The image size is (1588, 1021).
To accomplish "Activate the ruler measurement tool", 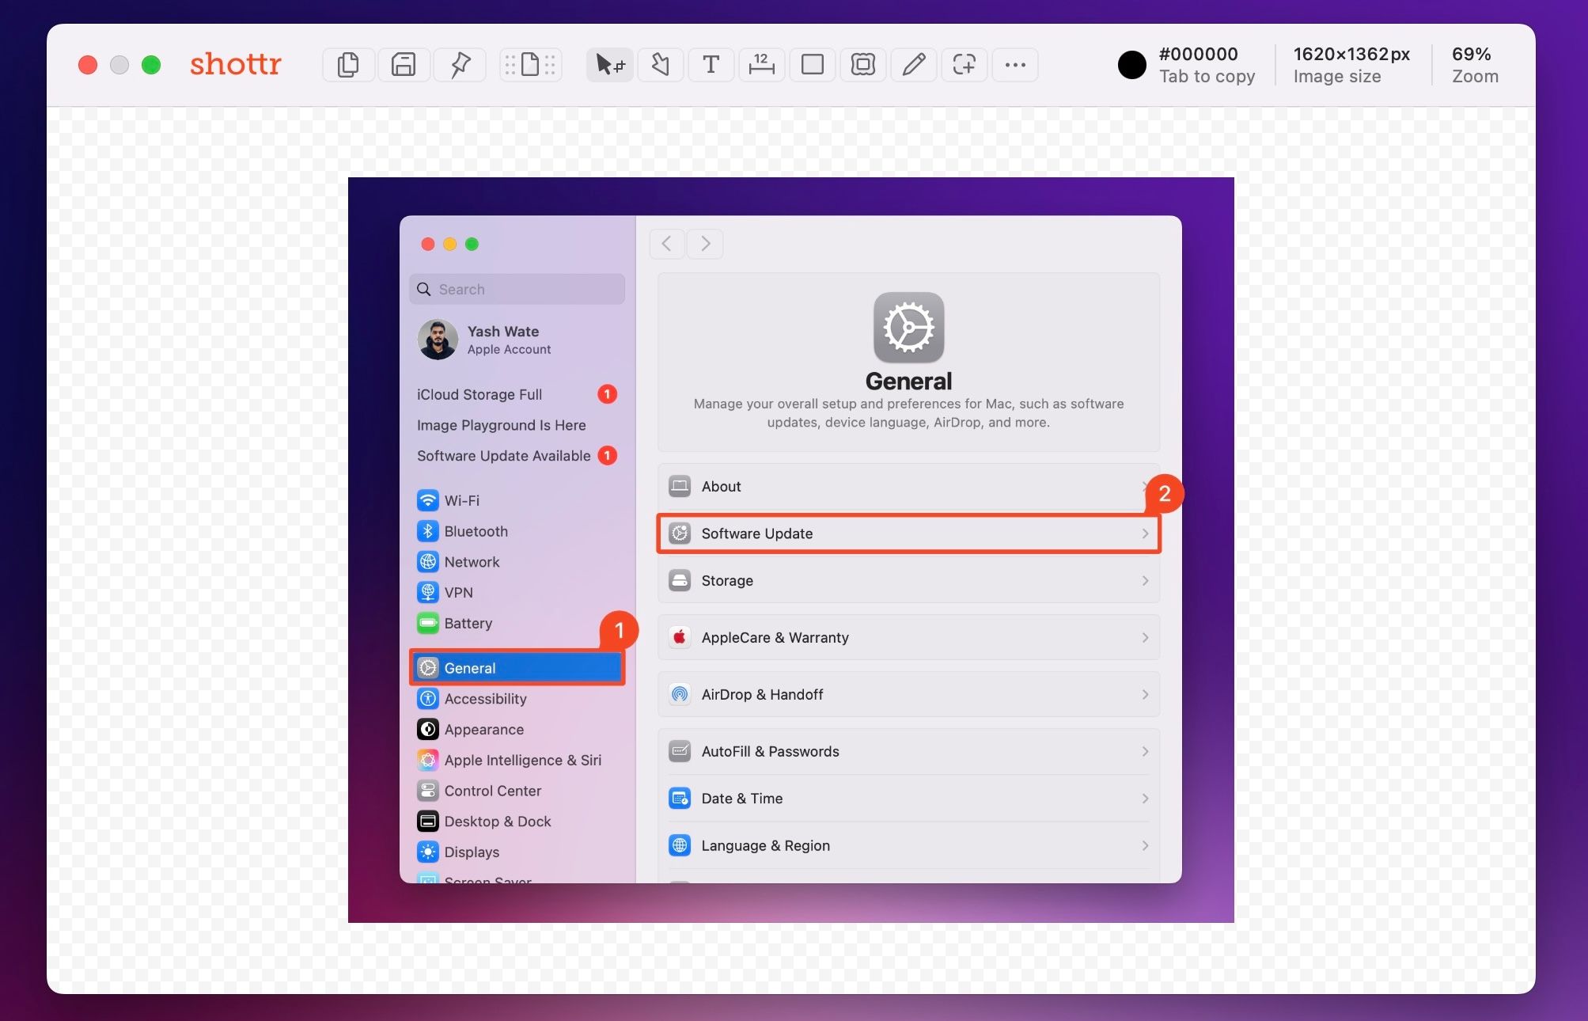I will pyautogui.click(x=761, y=65).
